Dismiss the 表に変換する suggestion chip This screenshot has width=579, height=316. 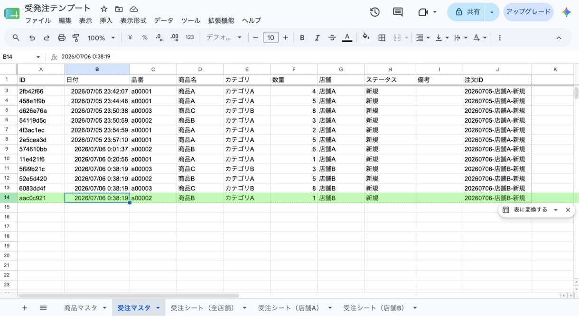coord(568,210)
